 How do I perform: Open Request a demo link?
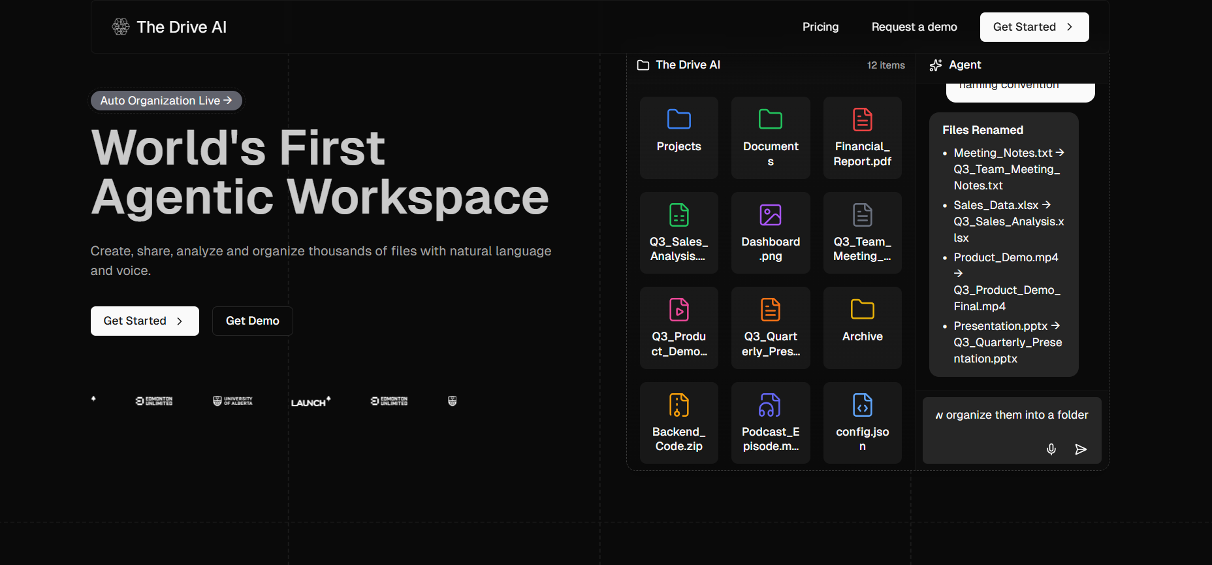914,27
